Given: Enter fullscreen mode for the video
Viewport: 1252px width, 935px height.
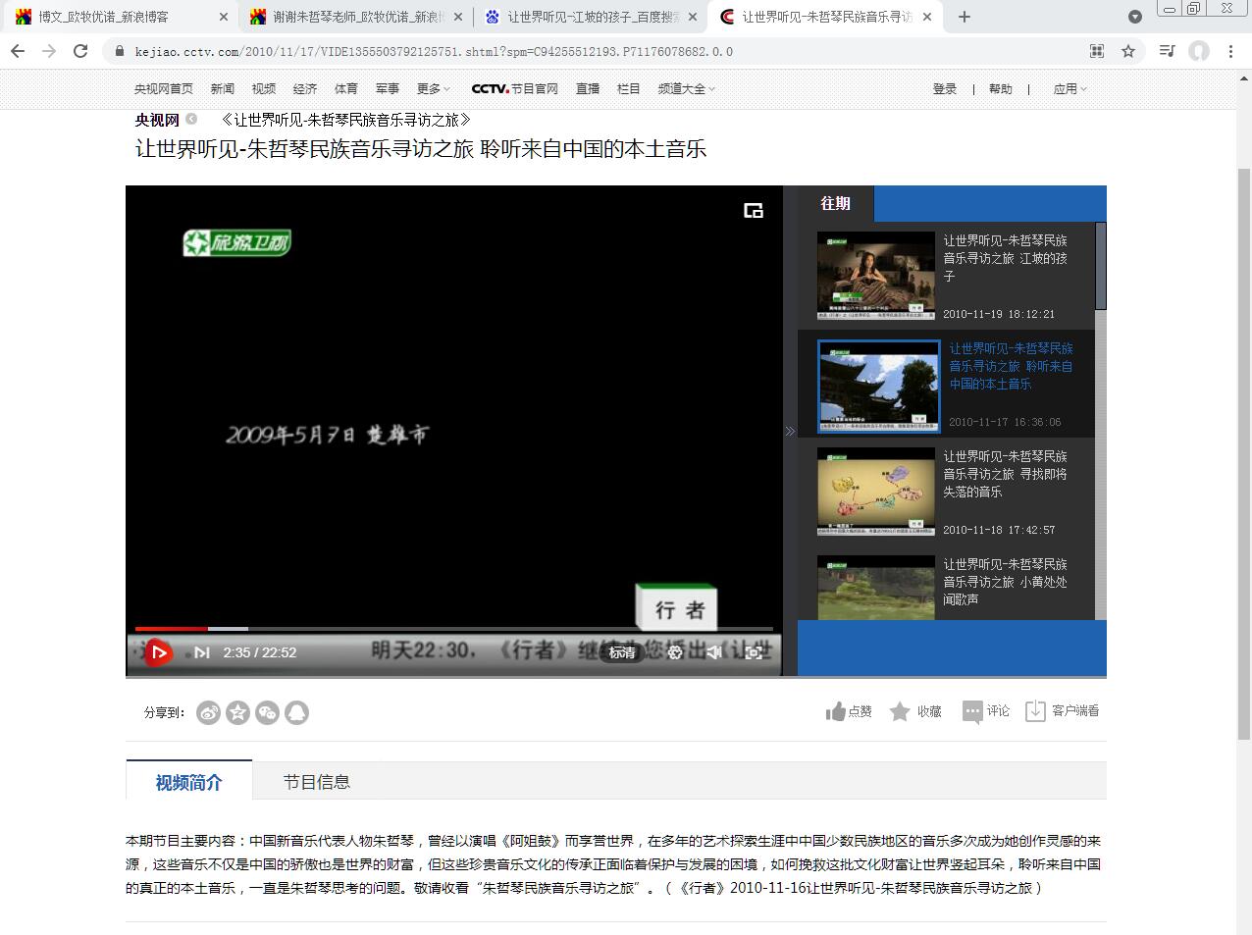Looking at the screenshot, I should tap(754, 652).
